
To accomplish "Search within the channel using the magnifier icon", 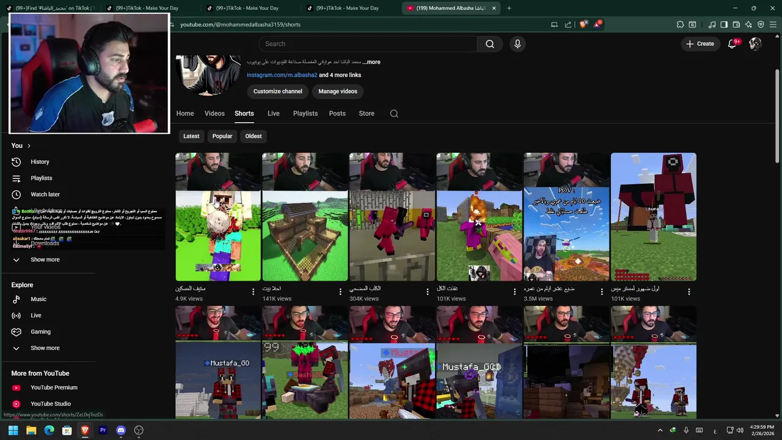I will coord(394,114).
